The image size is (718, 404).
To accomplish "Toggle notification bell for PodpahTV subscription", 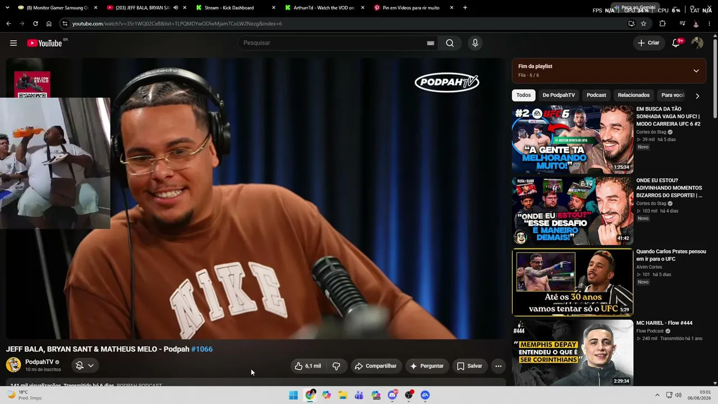I will (x=85, y=365).
